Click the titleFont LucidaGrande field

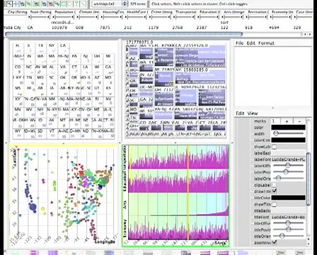288,217
